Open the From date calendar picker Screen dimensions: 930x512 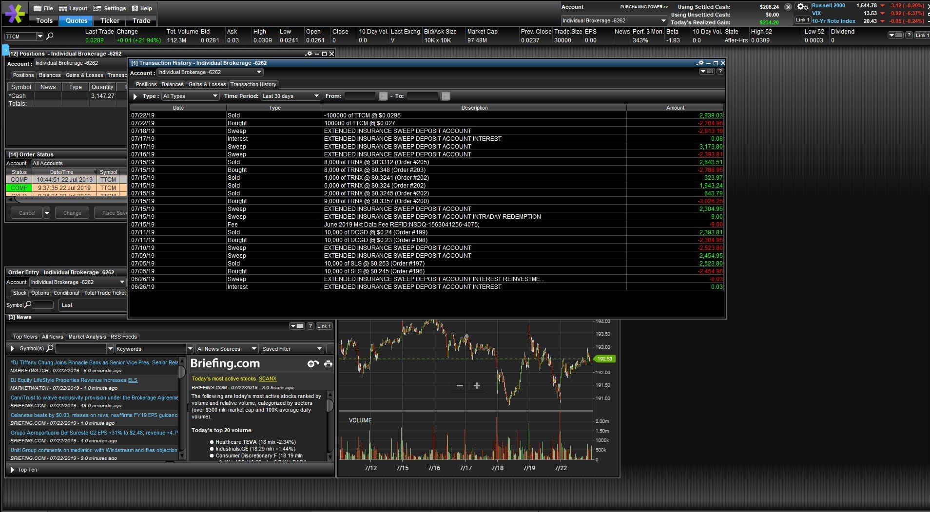pos(383,96)
